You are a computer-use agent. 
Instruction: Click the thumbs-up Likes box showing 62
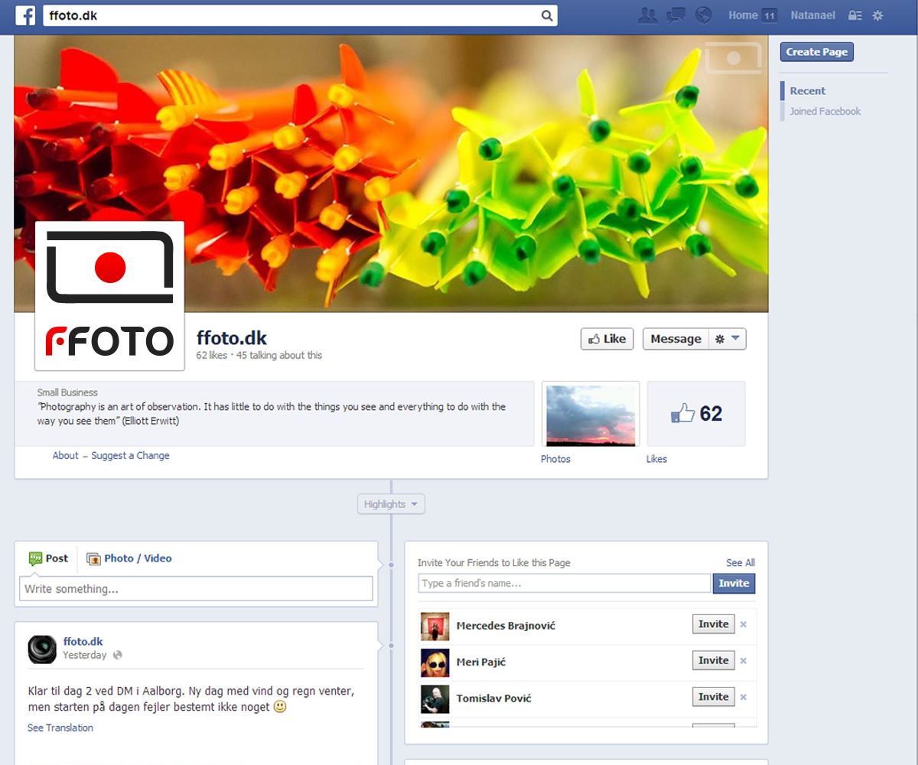pyautogui.click(x=696, y=414)
